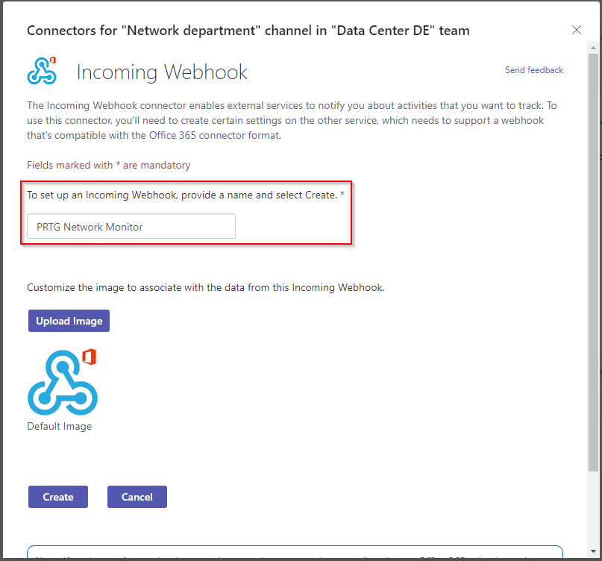Click the blue-bordered info box at bottom
602x561 pixels.
pyautogui.click(x=295, y=552)
